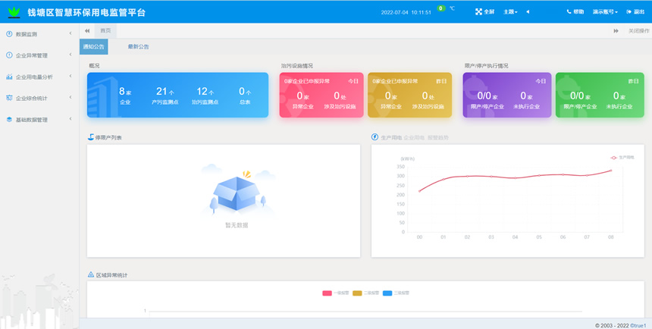Click the green leaf platform logo
The height and width of the screenshot is (329, 652).
(x=14, y=12)
